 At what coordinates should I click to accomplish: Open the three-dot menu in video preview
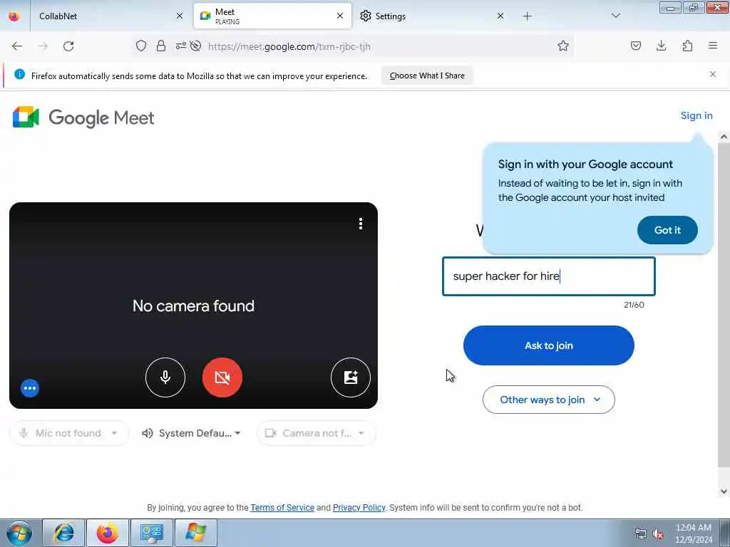click(x=360, y=224)
